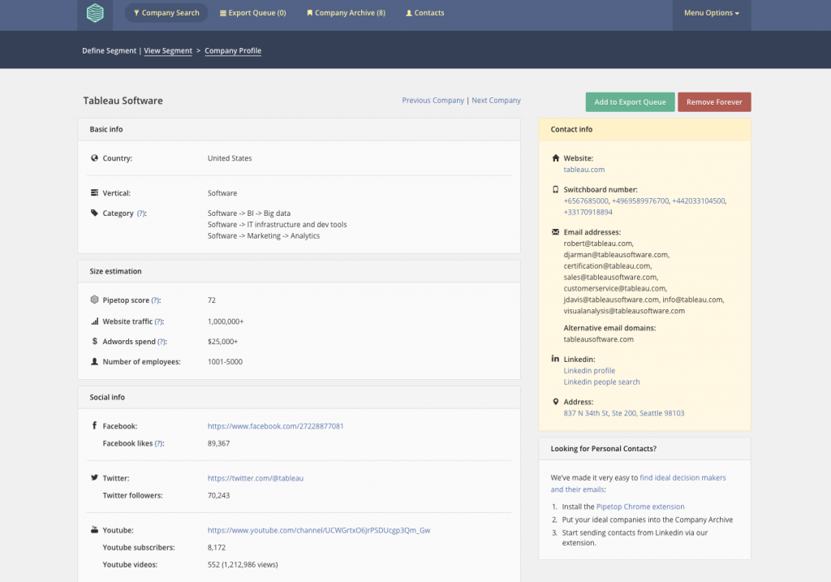Select the Software -> BI -> Big data category
831x582 pixels.
(249, 213)
